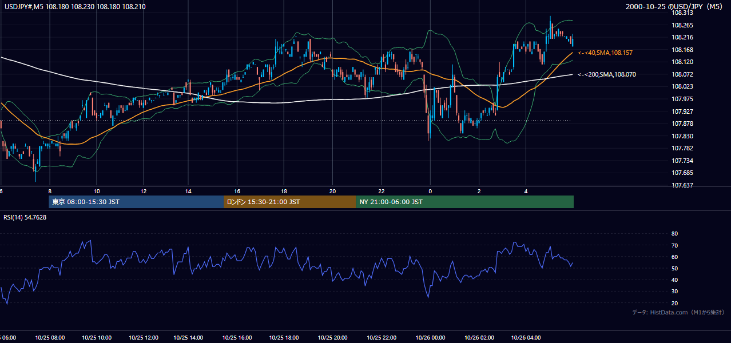Click the RSI(14) 54.7628 indicator label

coord(25,217)
